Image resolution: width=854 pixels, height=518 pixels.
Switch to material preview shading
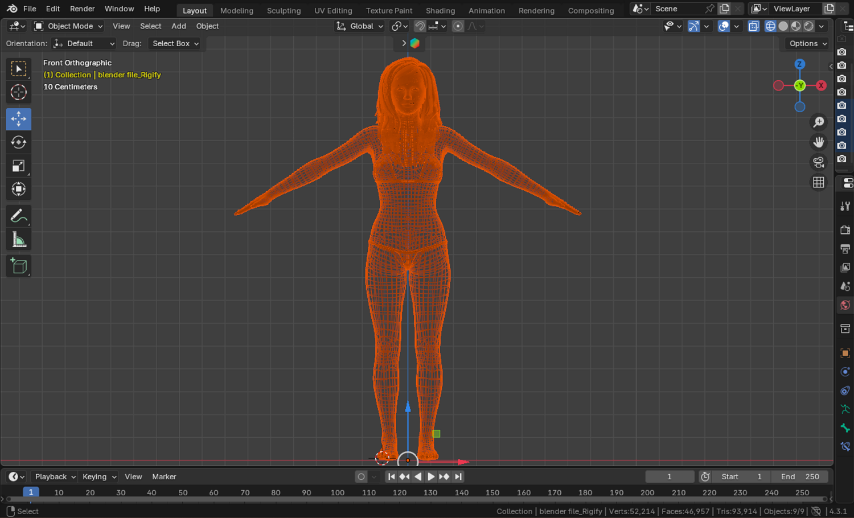[x=796, y=26]
